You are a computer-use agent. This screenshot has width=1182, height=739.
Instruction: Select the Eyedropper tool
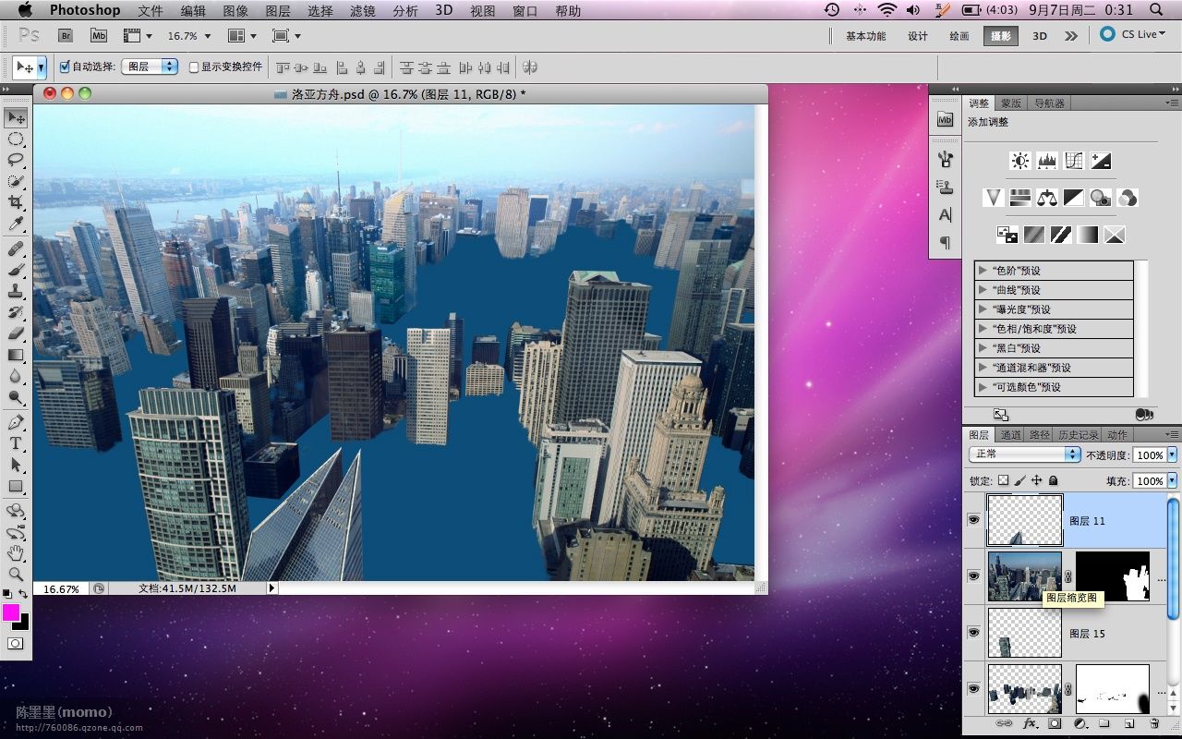16,224
